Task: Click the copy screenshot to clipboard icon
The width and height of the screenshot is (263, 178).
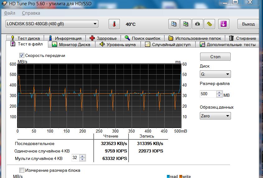Action: pyautogui.click(x=186, y=24)
